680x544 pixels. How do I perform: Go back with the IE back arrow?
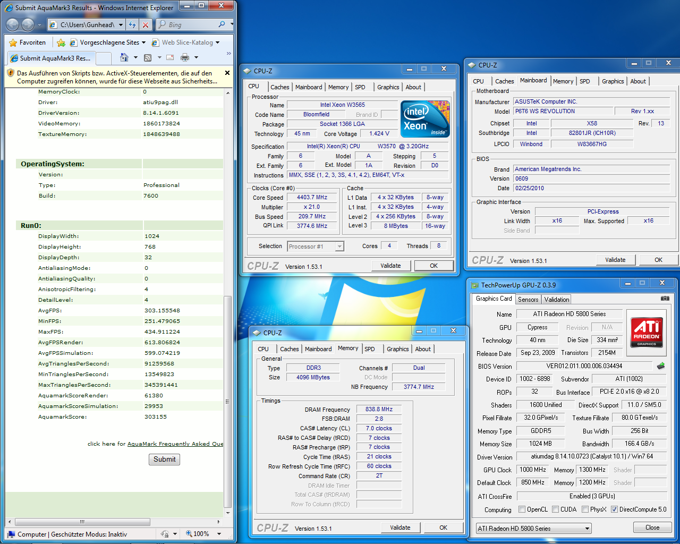click(12, 24)
